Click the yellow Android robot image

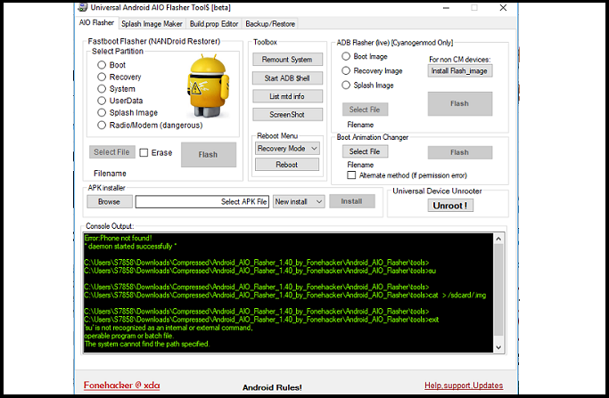point(208,85)
